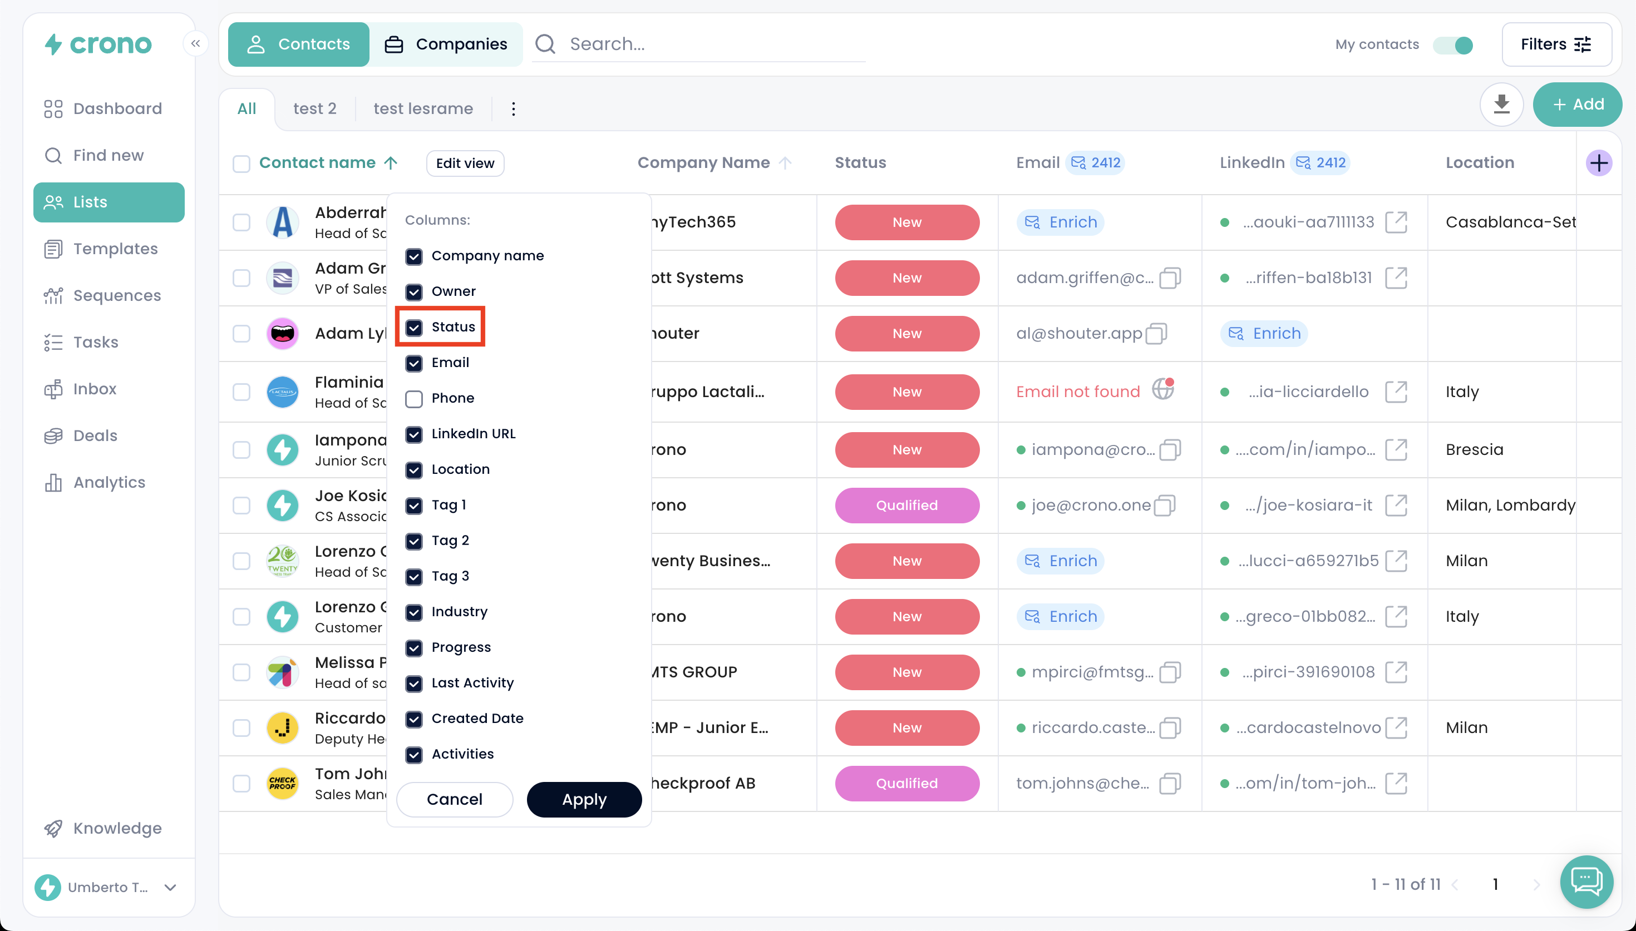
Task: Open the three-dot more views menu
Action: 513,108
